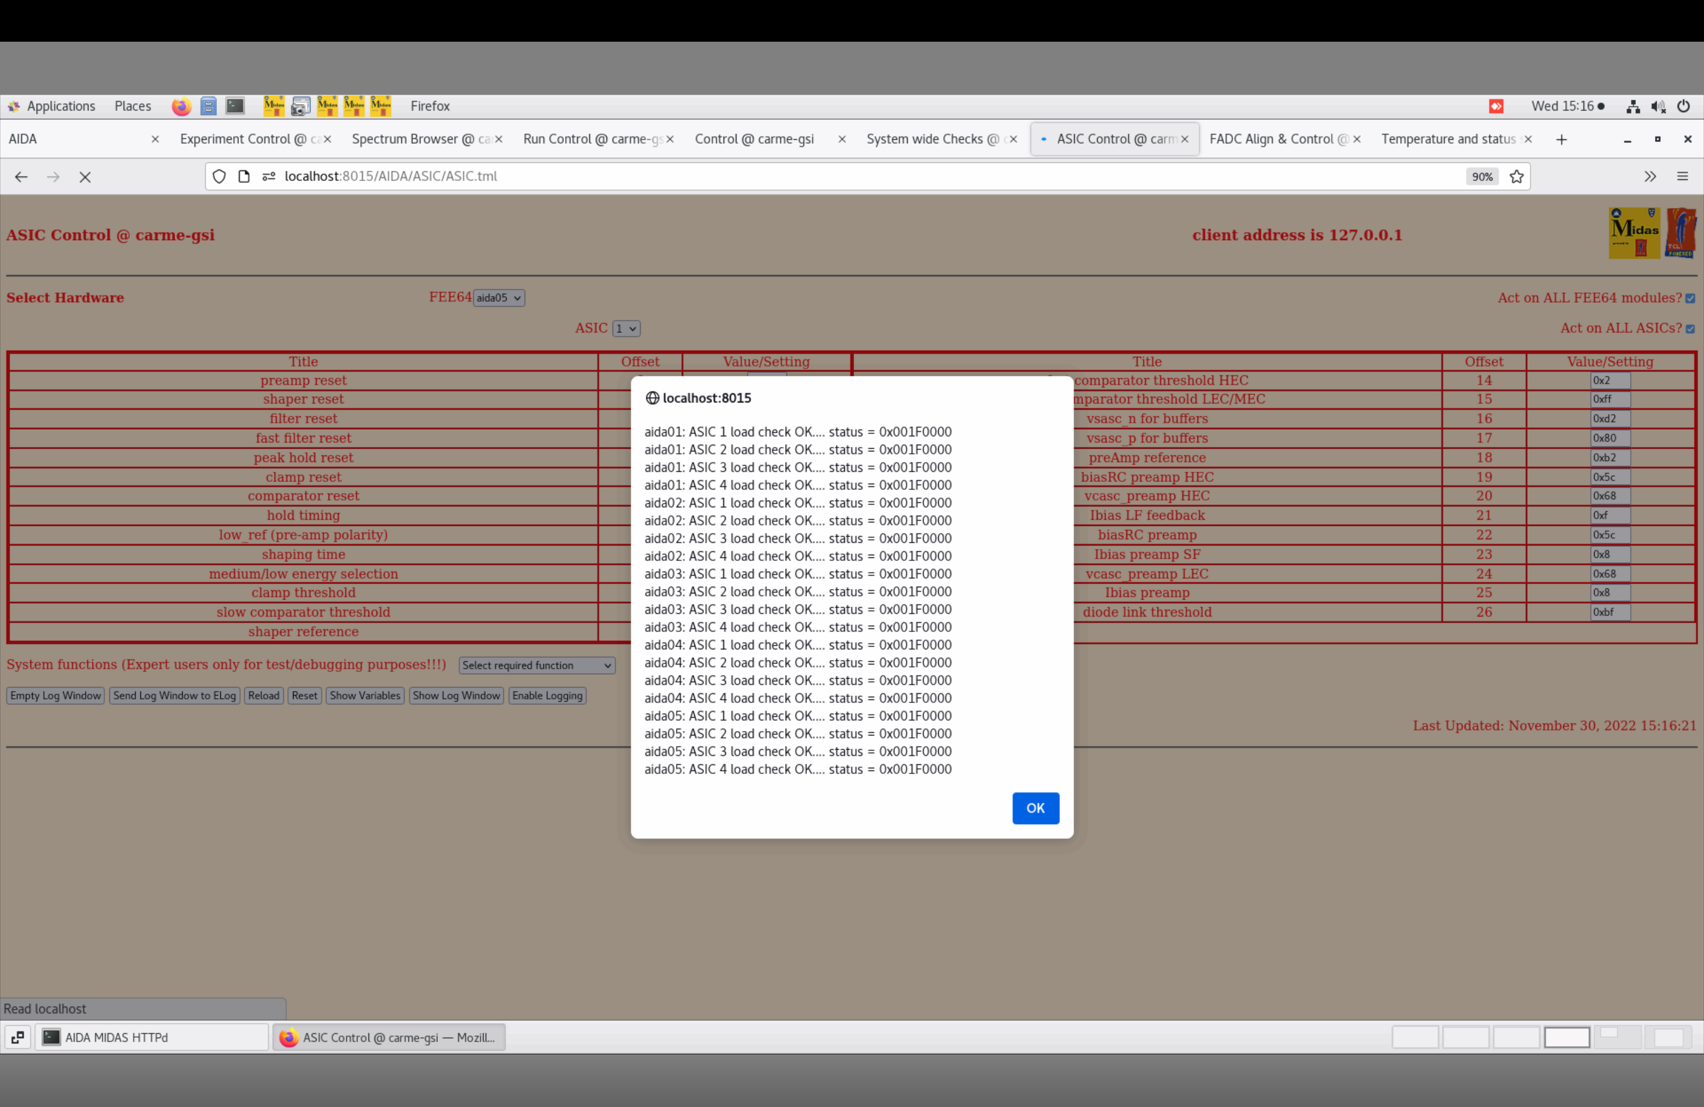Expand the FEE64 aida05 dropdown

pyautogui.click(x=498, y=298)
